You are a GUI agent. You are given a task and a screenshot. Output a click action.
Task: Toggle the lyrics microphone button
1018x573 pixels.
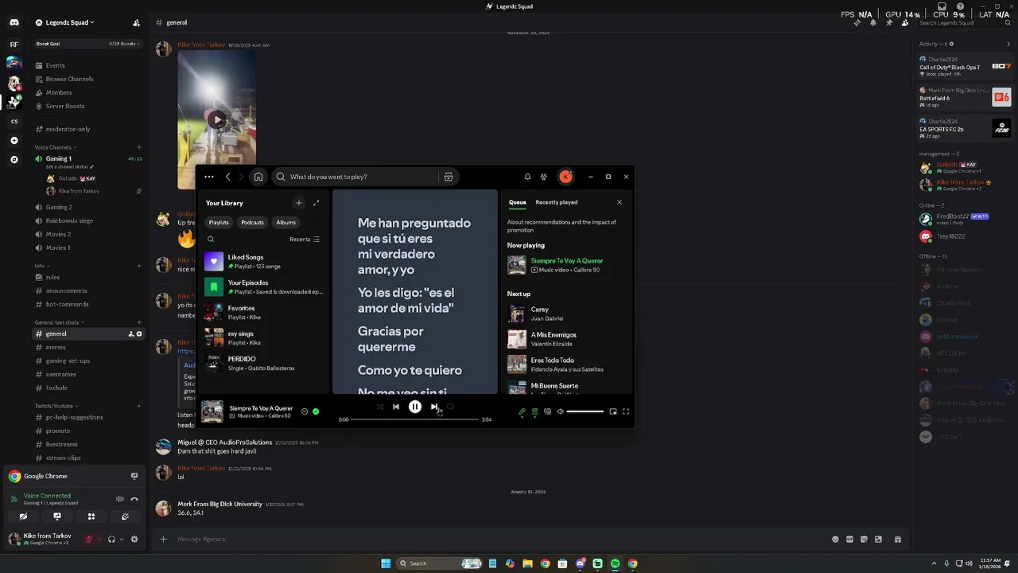pos(522,411)
